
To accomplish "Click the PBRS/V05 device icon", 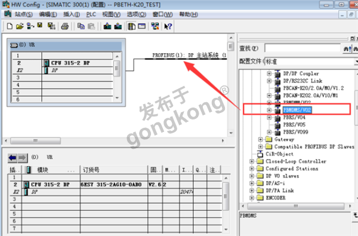I will (277, 125).
